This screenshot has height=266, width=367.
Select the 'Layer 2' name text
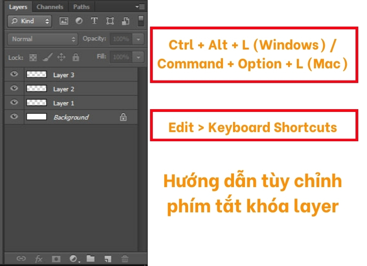coord(64,89)
